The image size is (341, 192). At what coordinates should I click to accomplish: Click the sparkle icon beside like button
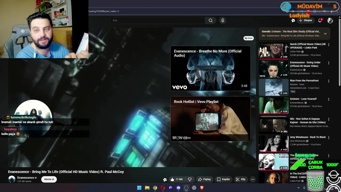pyautogui.click(x=165, y=179)
